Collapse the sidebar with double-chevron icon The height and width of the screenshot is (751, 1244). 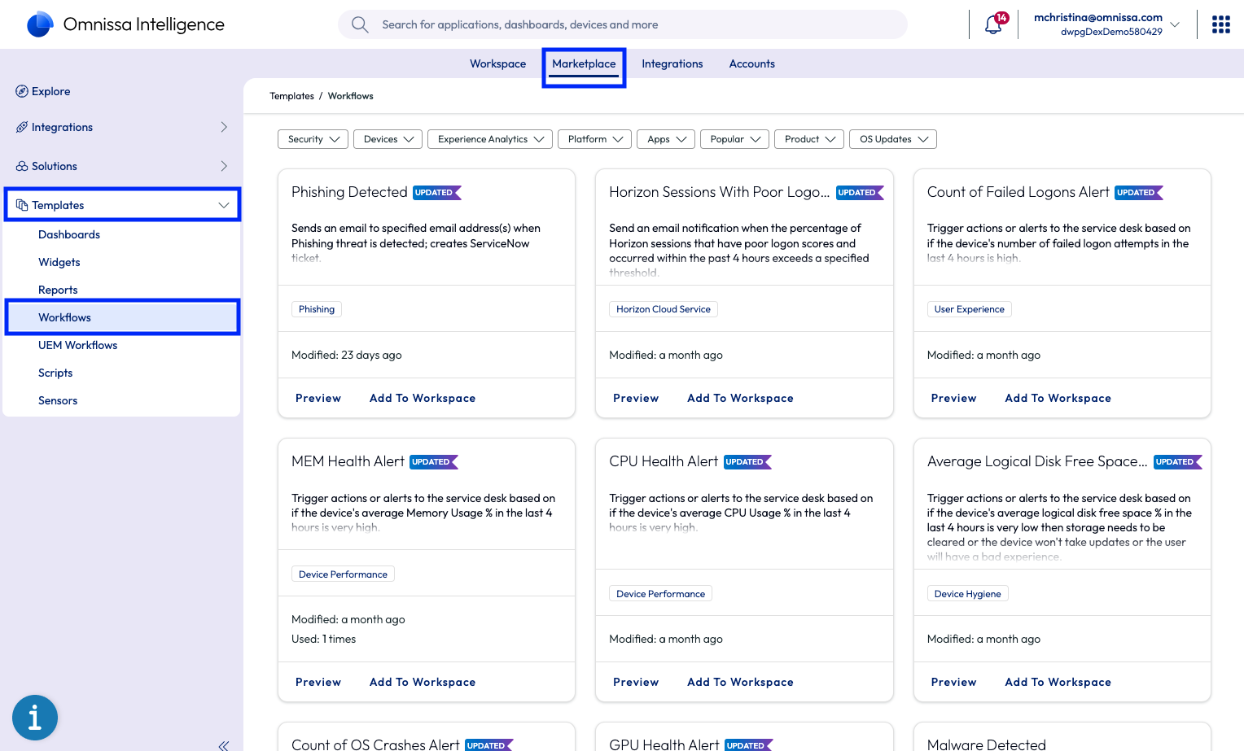point(223,744)
